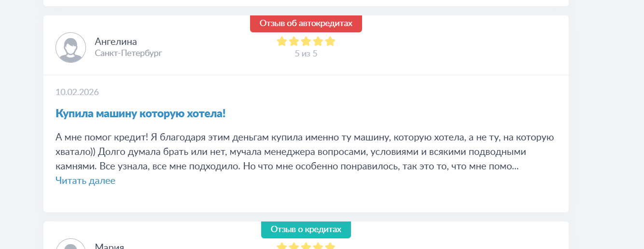Viewport: 644px width, 249px height.
Task: Click the review date 10.02.2026
Action: 77,92
